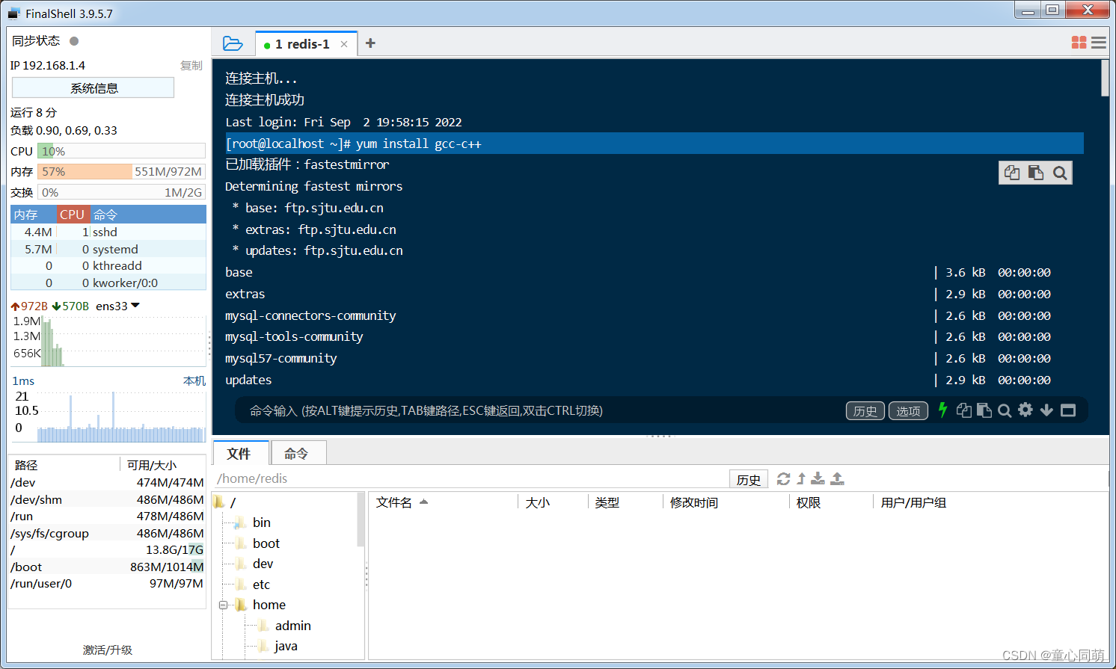Click the 内存 57% usage bar
Viewport: 1116px width, 669px height.
point(121,172)
